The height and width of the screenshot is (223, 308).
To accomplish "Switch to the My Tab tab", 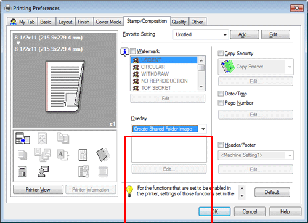I will point(22,22).
